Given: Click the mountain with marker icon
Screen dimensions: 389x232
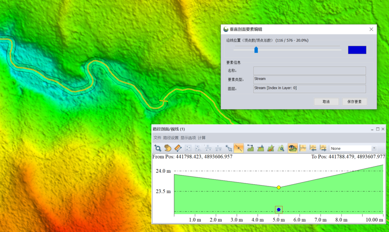Looking at the screenshot, I should [260, 148].
